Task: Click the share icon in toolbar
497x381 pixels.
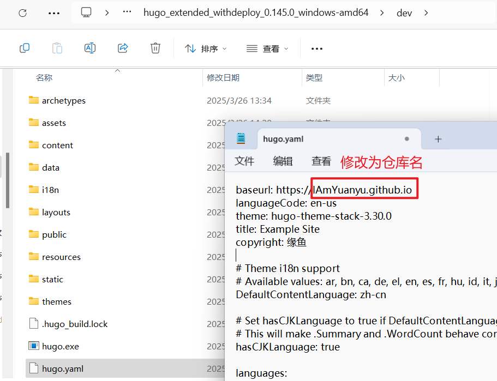Action: 123,49
